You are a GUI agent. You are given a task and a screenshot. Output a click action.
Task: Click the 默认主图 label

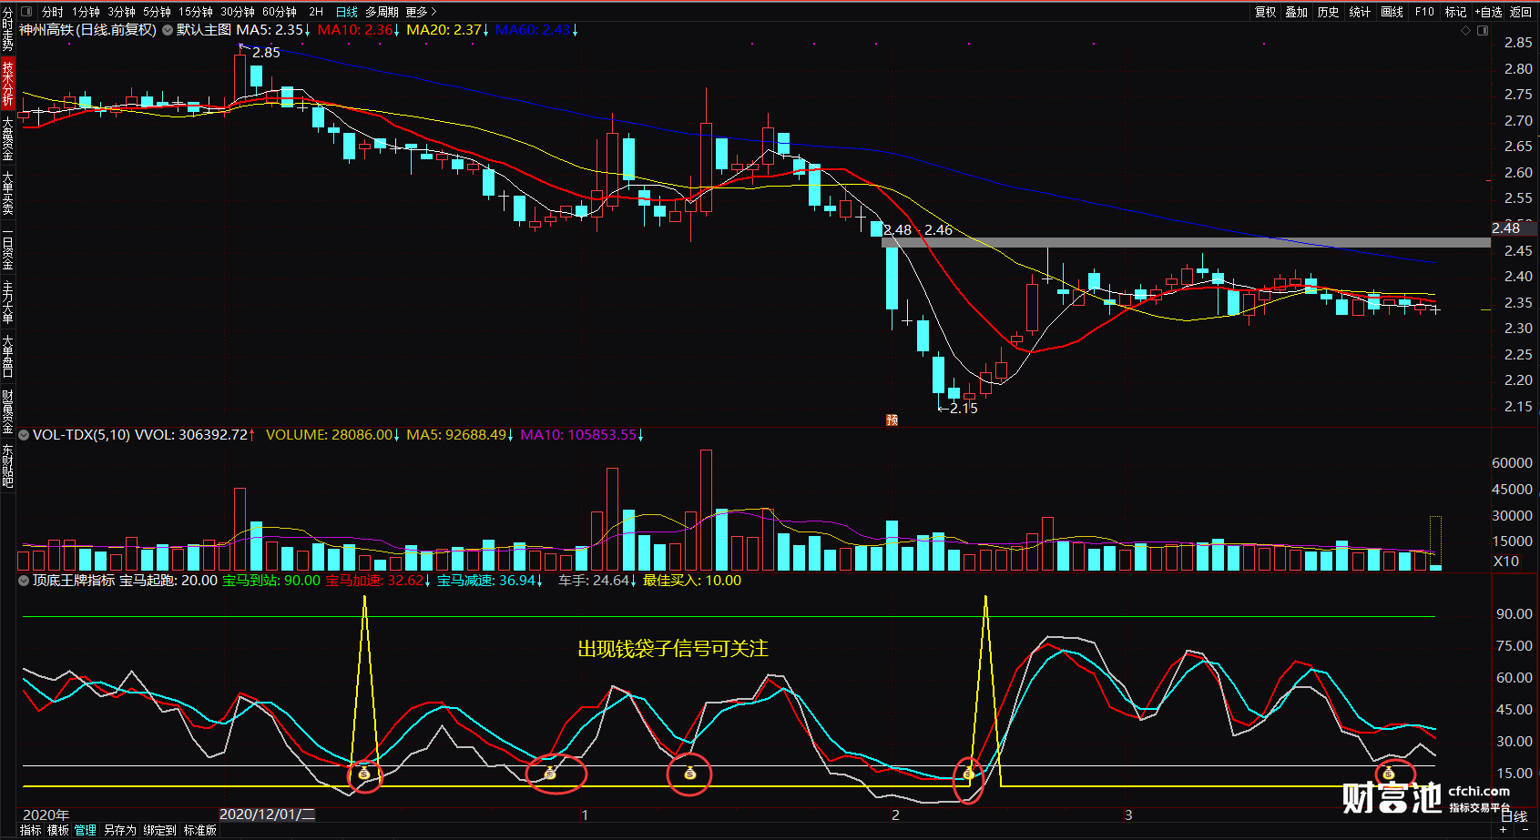tap(203, 30)
